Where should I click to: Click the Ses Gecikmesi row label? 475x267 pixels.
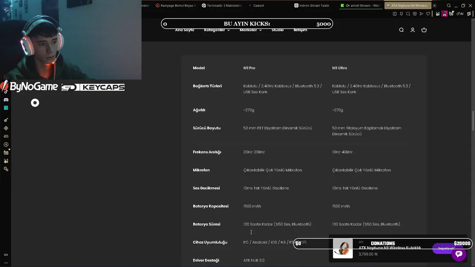click(206, 188)
